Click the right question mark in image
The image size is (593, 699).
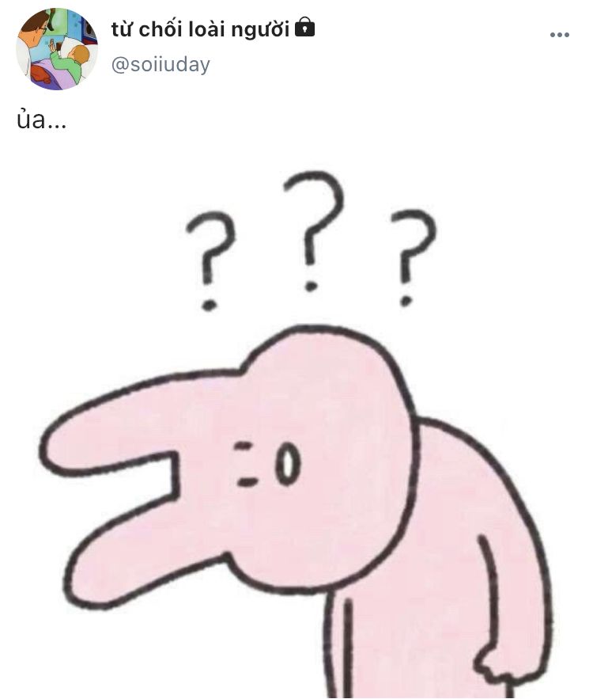[x=414, y=257]
